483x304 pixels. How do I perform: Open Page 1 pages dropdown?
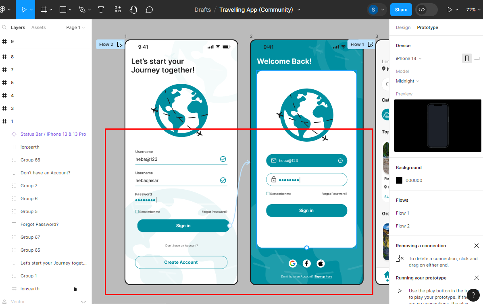tap(75, 27)
